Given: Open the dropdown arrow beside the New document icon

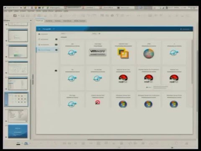Looking at the screenshot, I should point(19,16).
